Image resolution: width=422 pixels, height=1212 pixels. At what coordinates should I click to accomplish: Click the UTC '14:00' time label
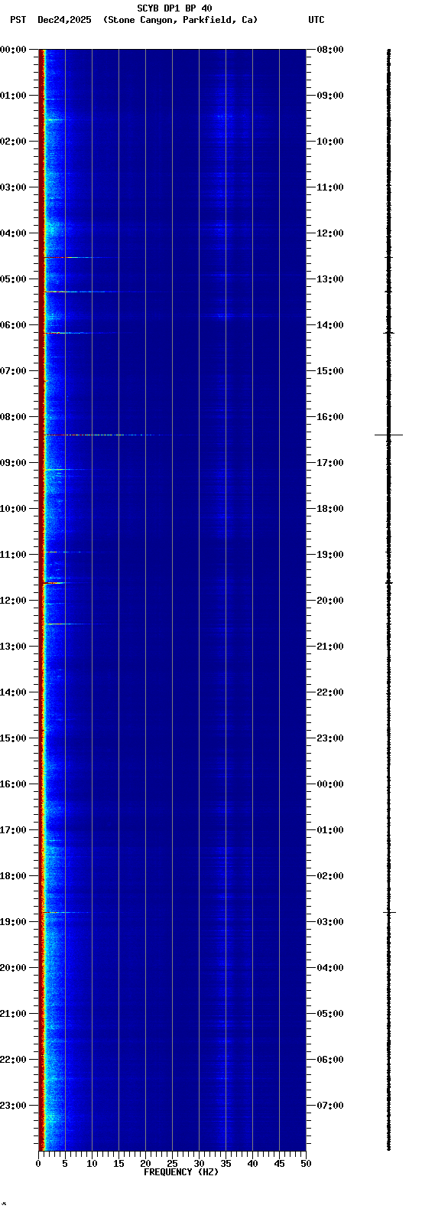pos(330,325)
